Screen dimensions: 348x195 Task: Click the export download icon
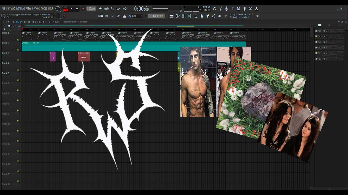click(256, 9)
